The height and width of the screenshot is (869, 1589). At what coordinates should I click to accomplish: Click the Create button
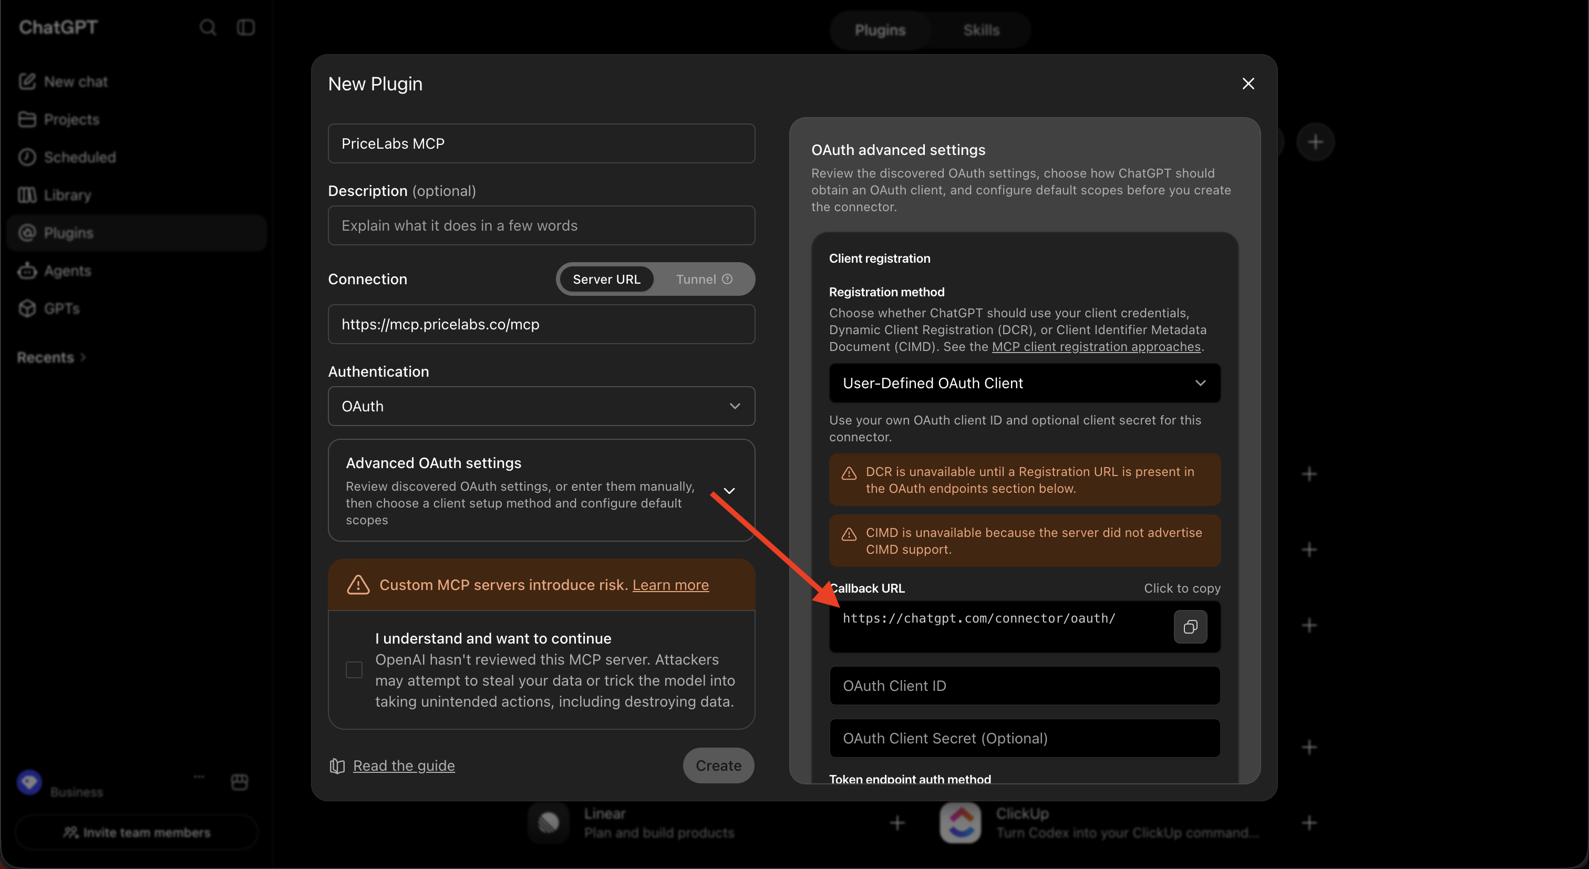(x=718, y=765)
